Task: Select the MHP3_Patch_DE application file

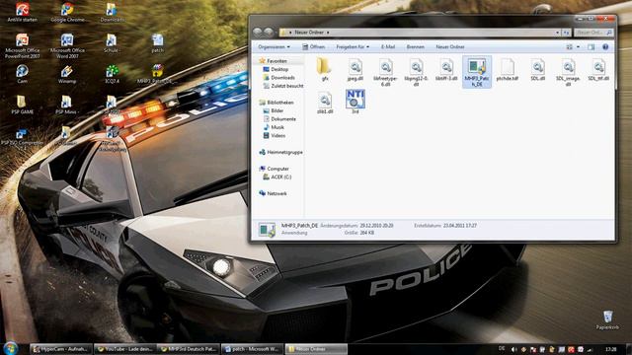Action: 476,72
